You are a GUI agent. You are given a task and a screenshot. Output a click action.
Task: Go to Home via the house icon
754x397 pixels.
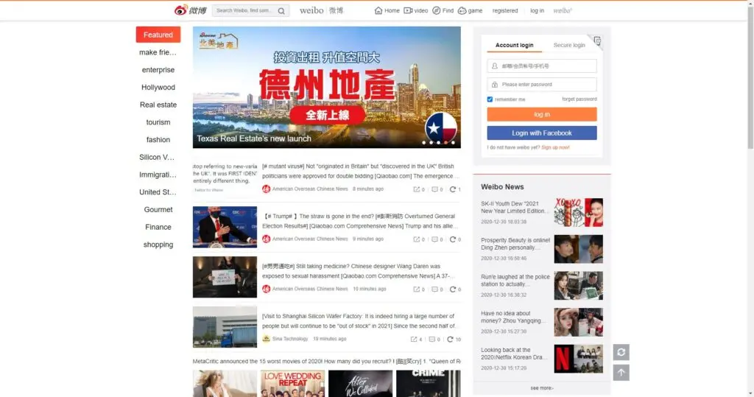[x=378, y=11]
